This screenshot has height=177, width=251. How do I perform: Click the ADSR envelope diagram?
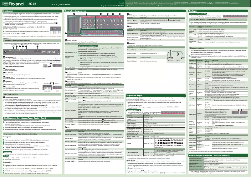(176, 56)
